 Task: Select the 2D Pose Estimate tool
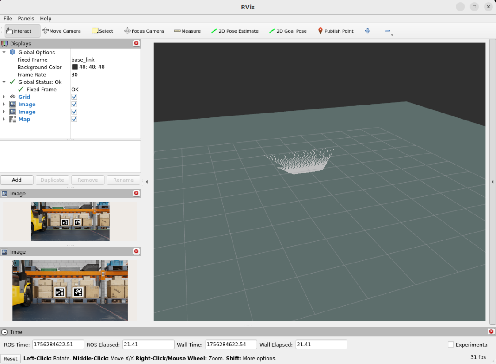234,31
